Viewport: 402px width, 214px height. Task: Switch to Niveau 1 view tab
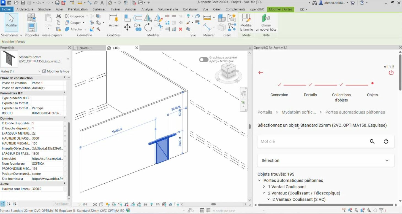click(86, 48)
